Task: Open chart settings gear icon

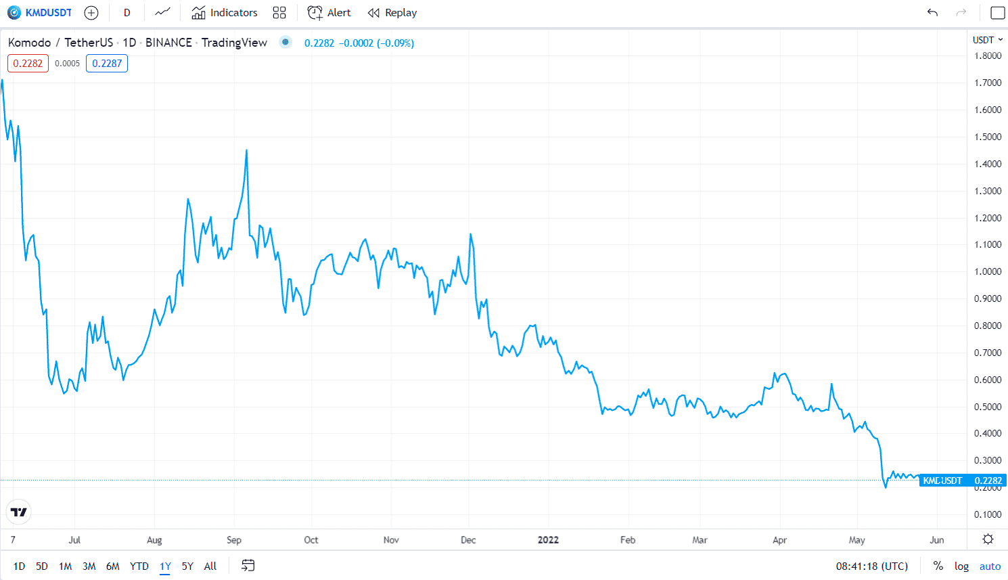Action: [x=988, y=539]
